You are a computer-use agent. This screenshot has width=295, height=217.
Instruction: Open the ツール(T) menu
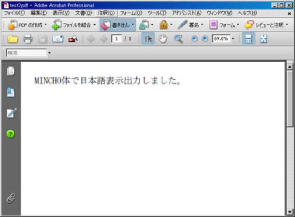click(157, 13)
